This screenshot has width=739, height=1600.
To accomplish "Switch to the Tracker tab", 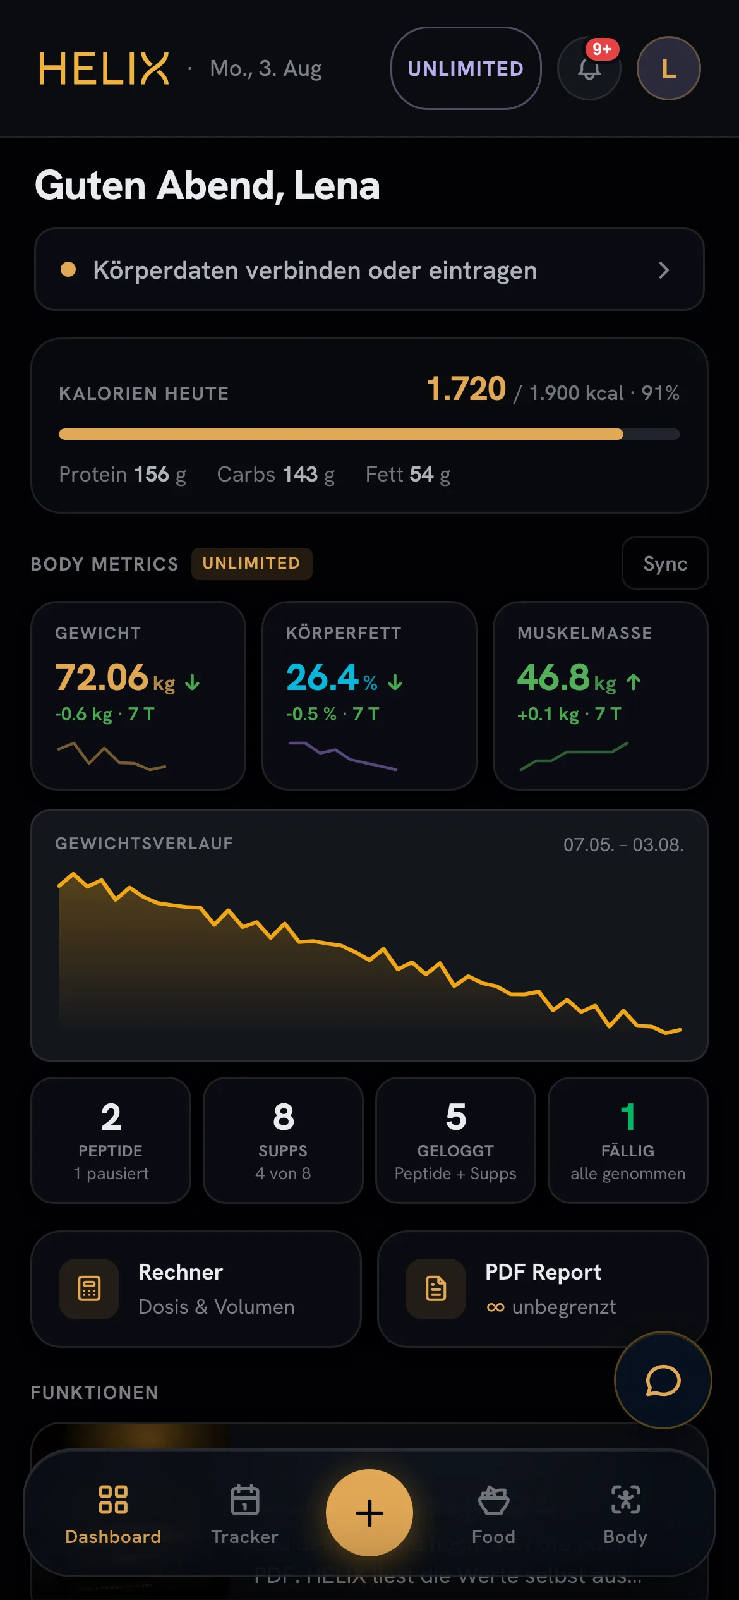I will 244,1514.
